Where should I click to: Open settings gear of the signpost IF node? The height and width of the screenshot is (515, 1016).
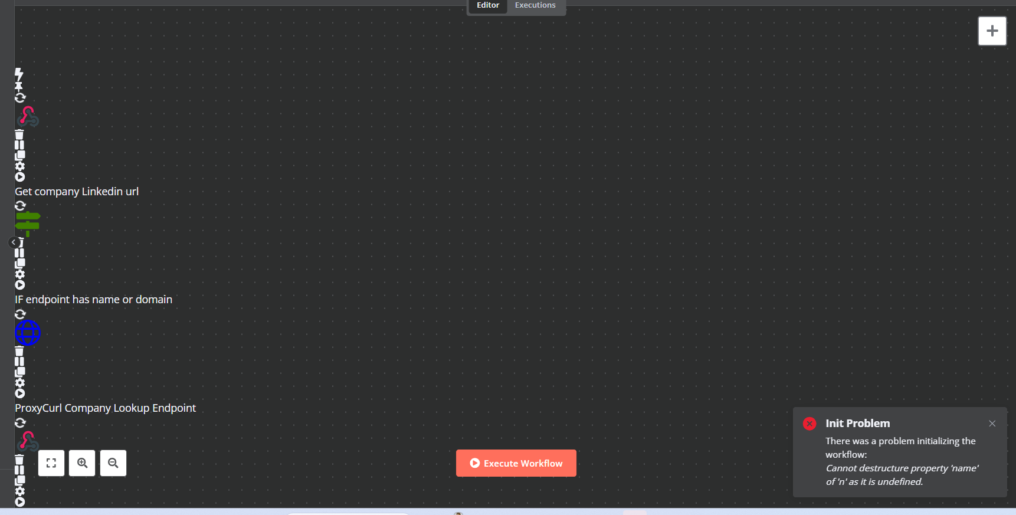pos(20,274)
